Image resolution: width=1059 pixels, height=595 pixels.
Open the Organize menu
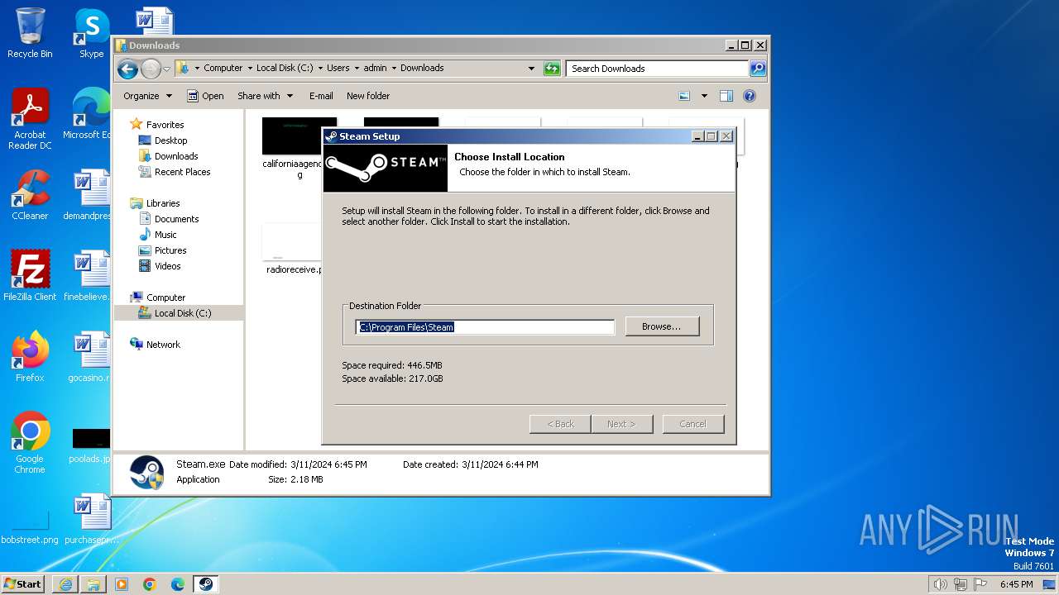coord(147,96)
